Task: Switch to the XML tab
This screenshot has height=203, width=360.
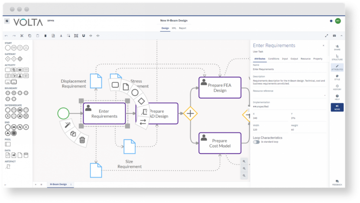Action: (174, 28)
